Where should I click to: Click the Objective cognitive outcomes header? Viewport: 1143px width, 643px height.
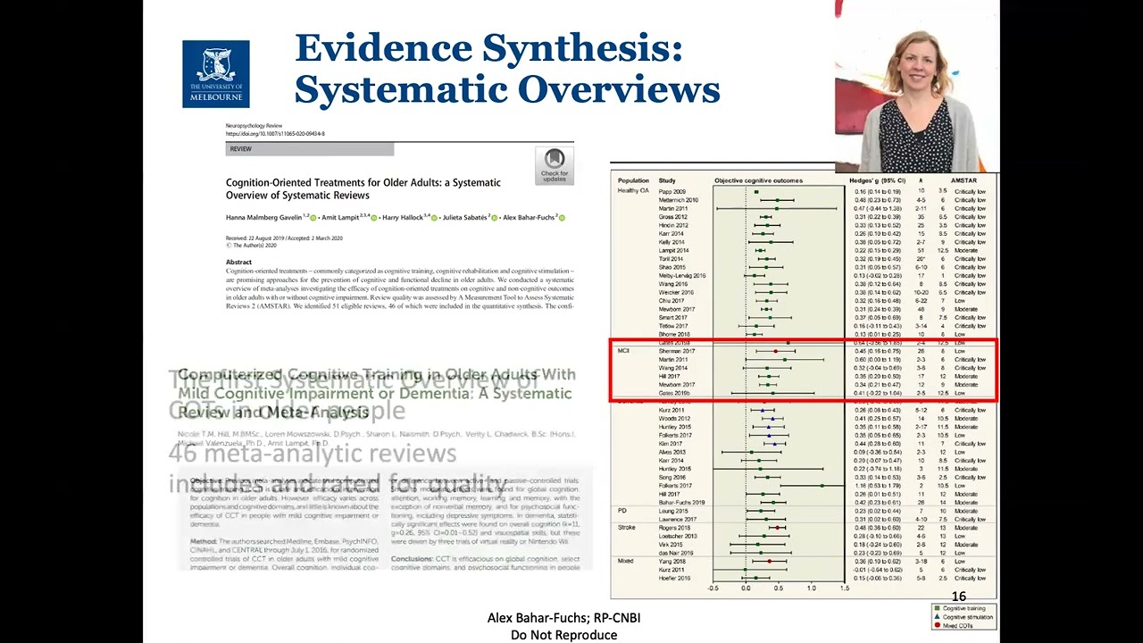click(x=758, y=181)
